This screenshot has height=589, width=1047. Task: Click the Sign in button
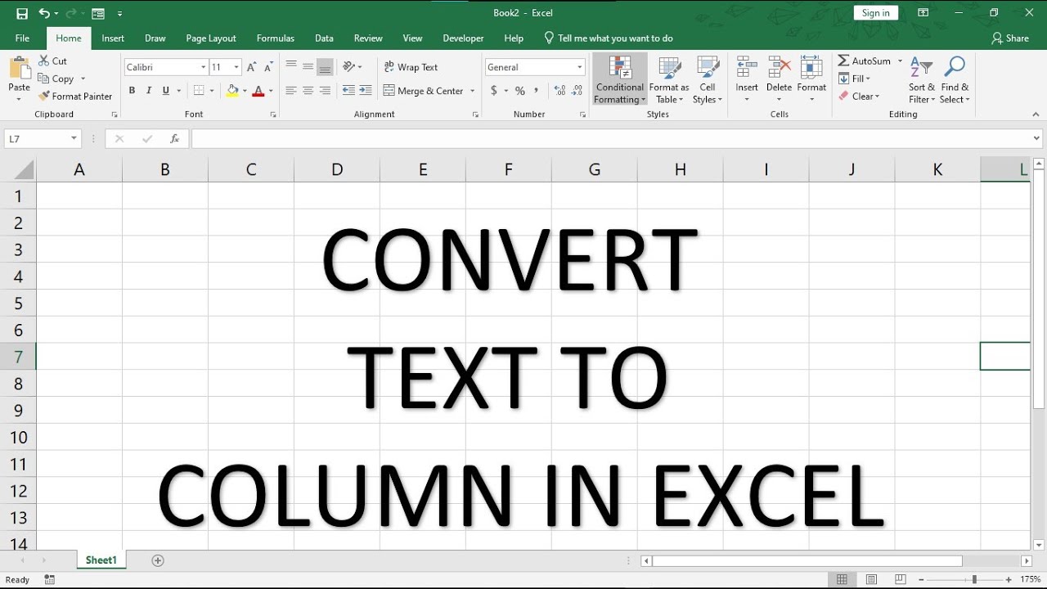pos(875,13)
